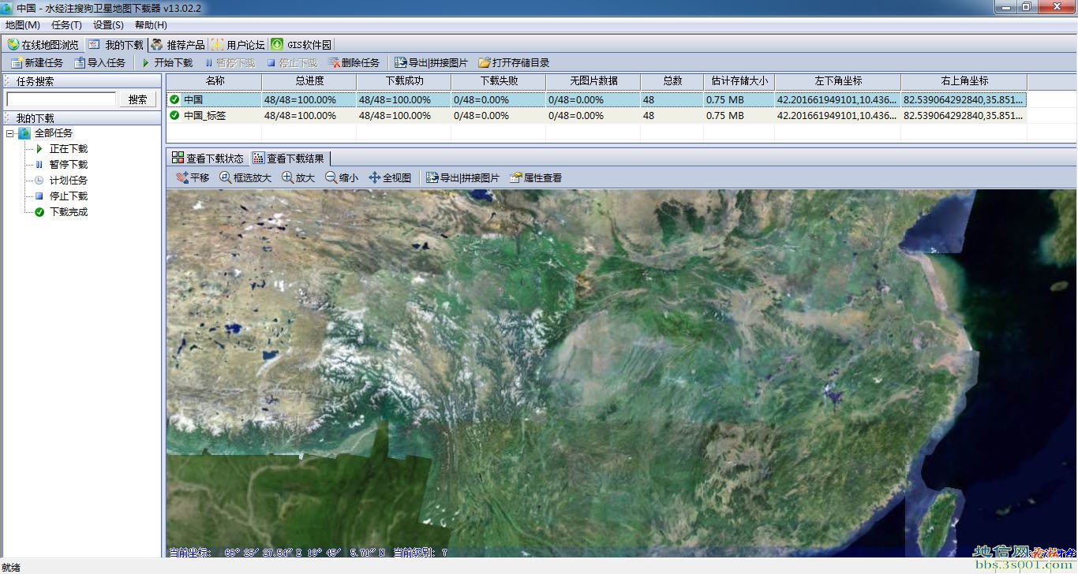Sort by 总进度 column header
The image size is (1078, 574).
309,81
